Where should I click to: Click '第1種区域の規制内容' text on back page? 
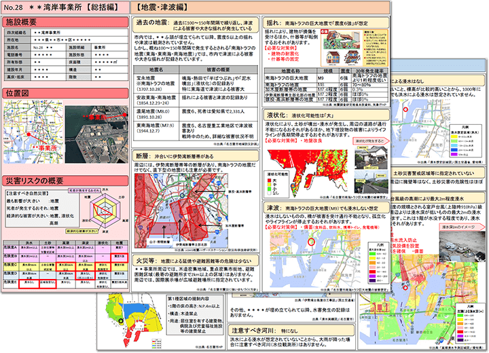(x=188, y=299)
